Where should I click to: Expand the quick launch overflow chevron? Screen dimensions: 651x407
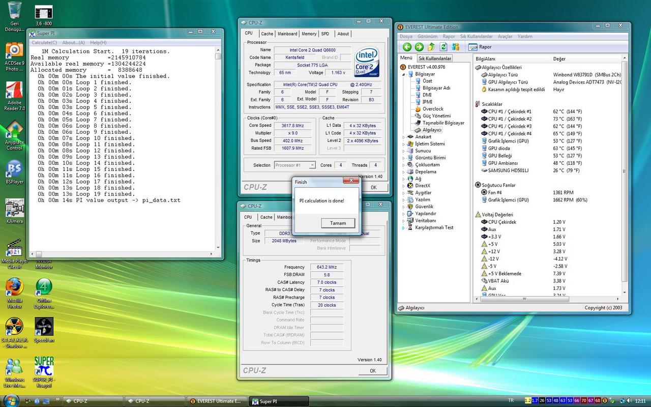tap(57, 399)
